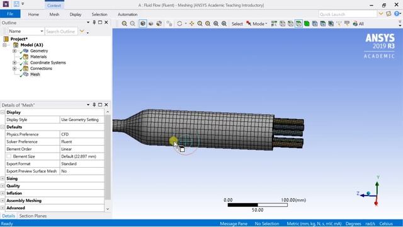
Task: Select Materials in the outline tree
Action: pos(38,57)
